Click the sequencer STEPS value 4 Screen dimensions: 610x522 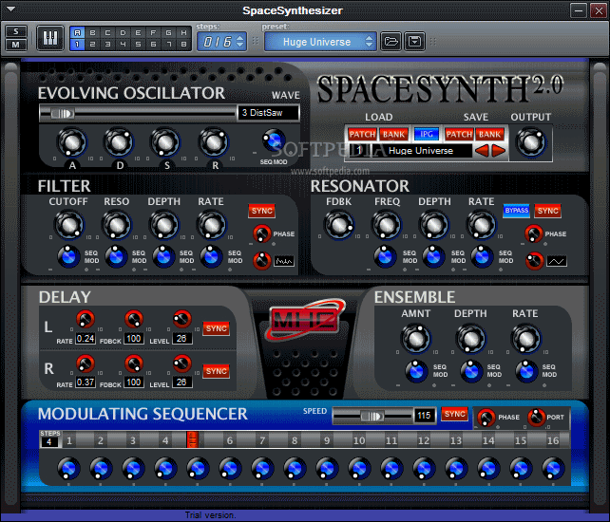point(49,442)
